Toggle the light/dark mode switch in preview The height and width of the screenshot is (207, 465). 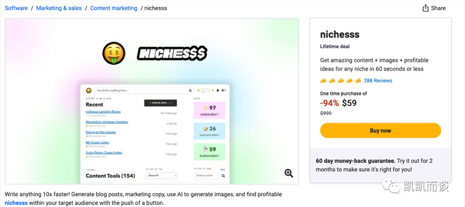[205, 90]
